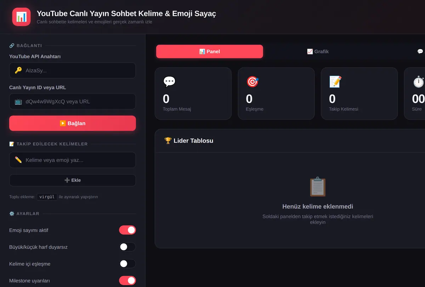Click the Milestone uyarıları label

(29, 281)
